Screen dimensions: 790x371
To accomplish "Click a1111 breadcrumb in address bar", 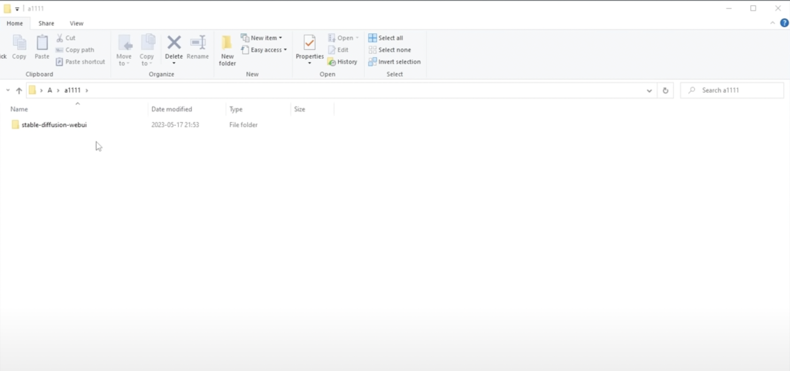I will [x=73, y=90].
